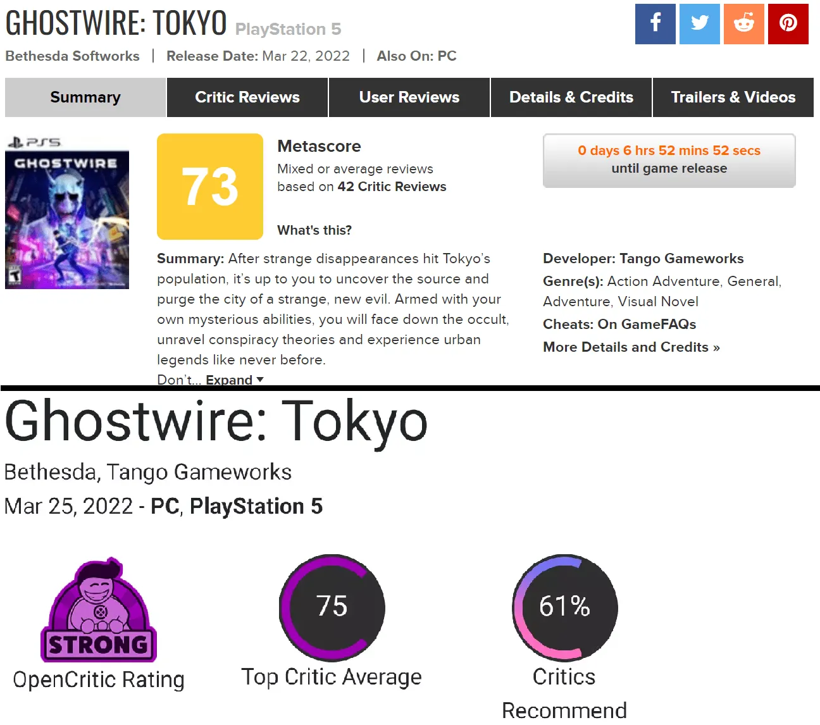Click the Bethesda, Tango Gameworks text

click(148, 472)
